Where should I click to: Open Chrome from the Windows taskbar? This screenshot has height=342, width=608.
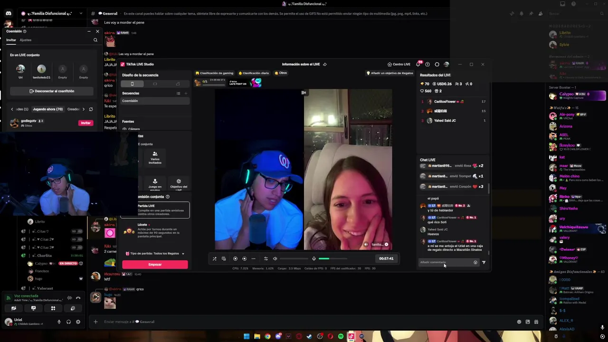click(267, 336)
